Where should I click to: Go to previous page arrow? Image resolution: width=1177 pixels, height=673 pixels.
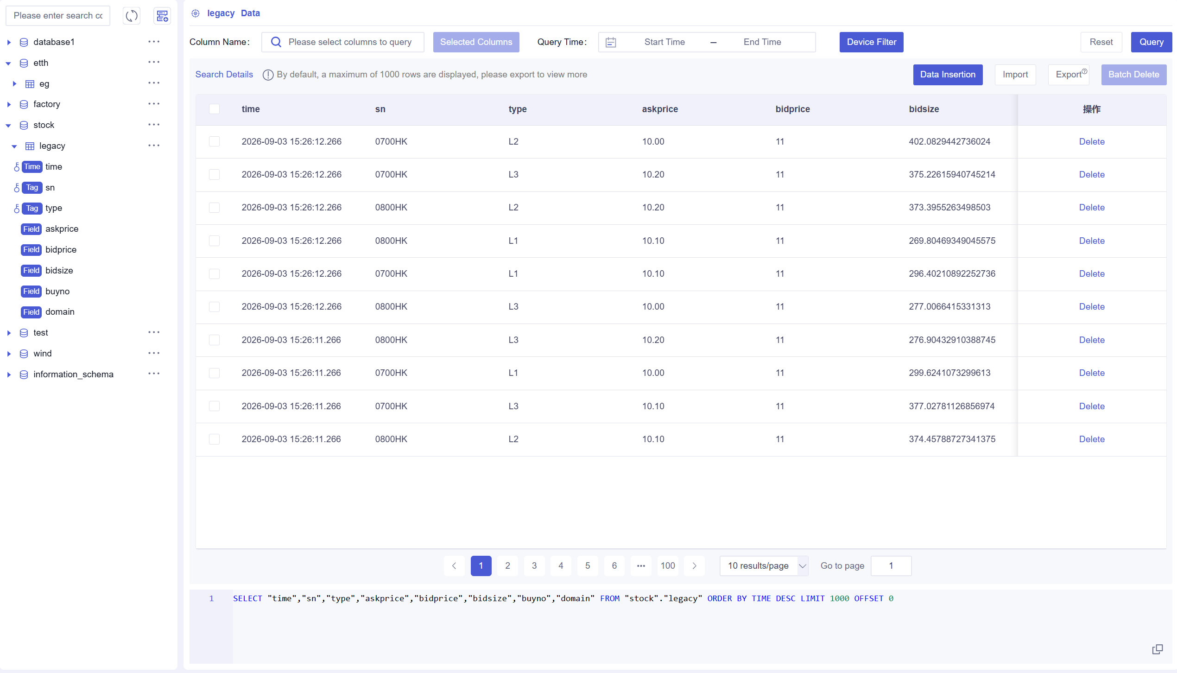coord(454,566)
